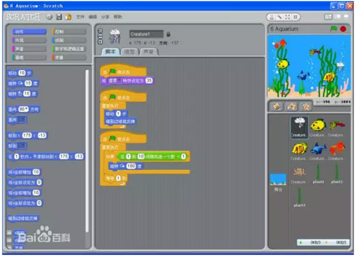The image size is (356, 257).
Task: Click the sprite name field Creature1
Action: tap(147, 34)
